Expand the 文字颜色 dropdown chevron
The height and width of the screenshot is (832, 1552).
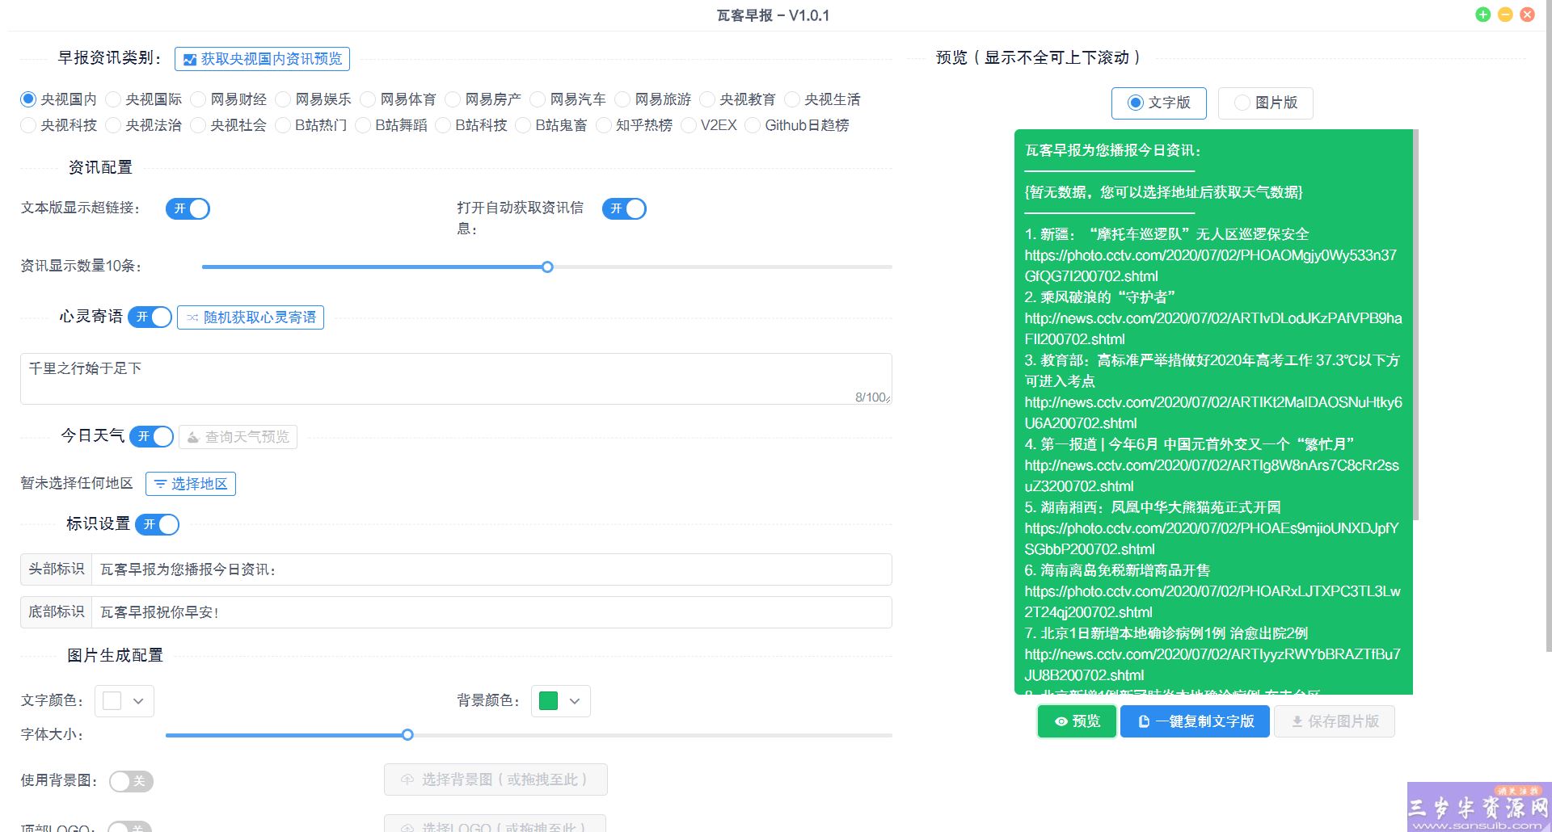pos(138,701)
